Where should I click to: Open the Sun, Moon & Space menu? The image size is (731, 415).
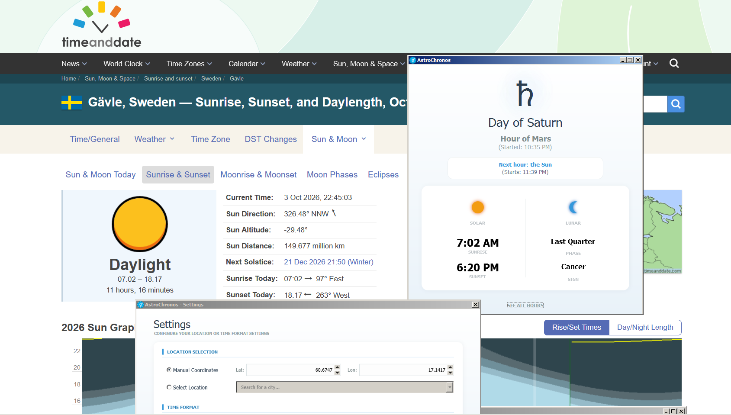(x=369, y=64)
